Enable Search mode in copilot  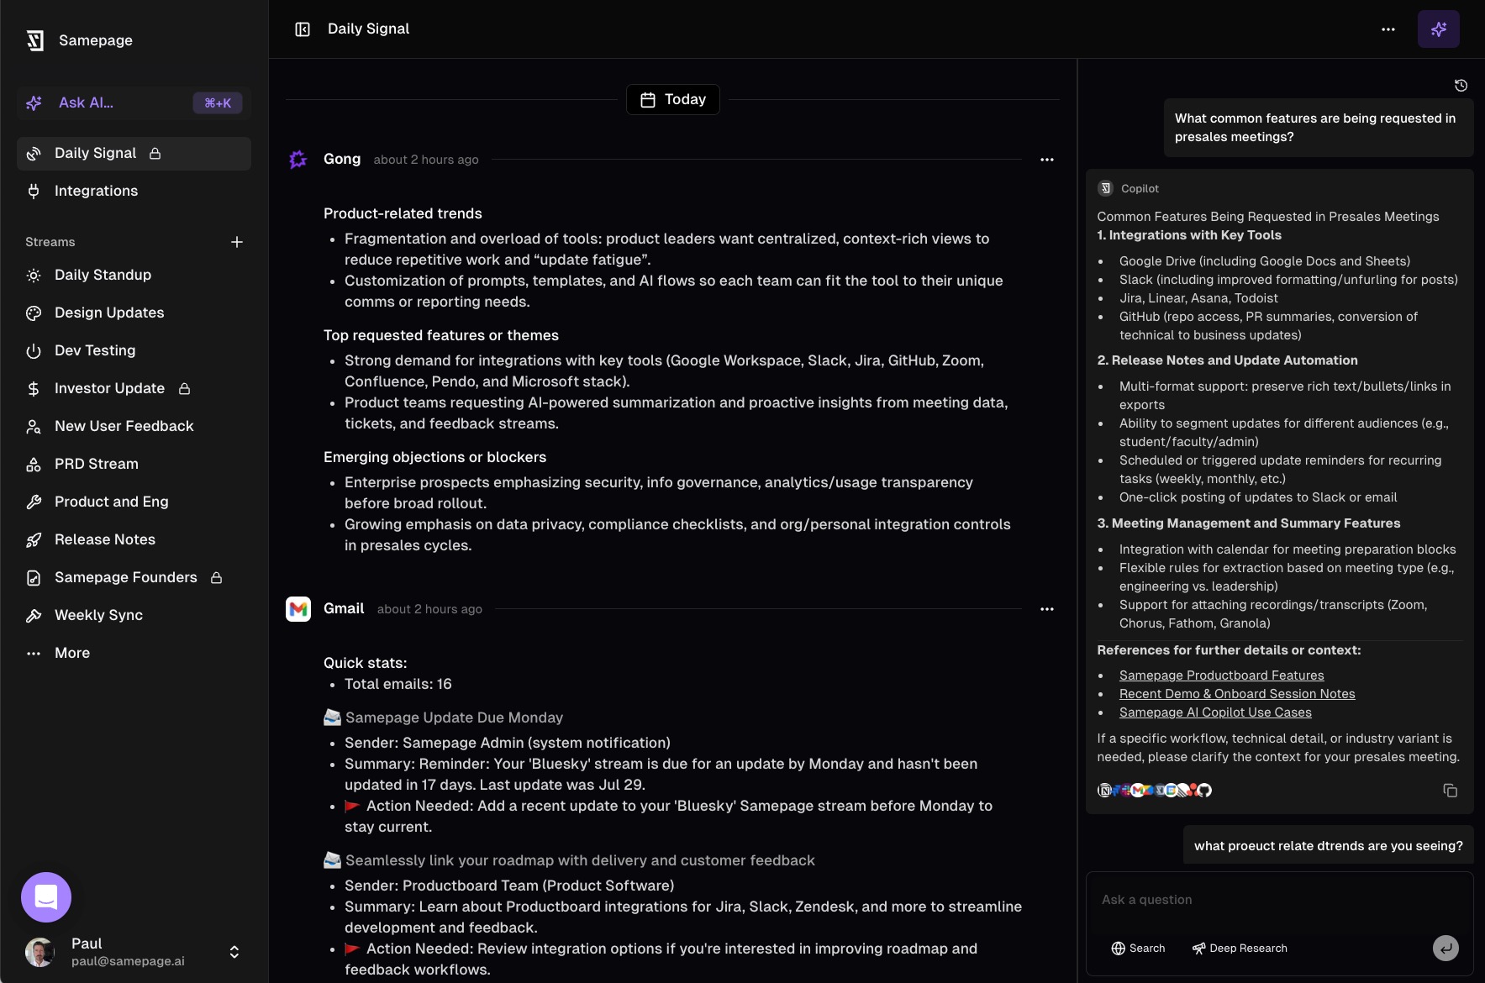click(x=1139, y=949)
